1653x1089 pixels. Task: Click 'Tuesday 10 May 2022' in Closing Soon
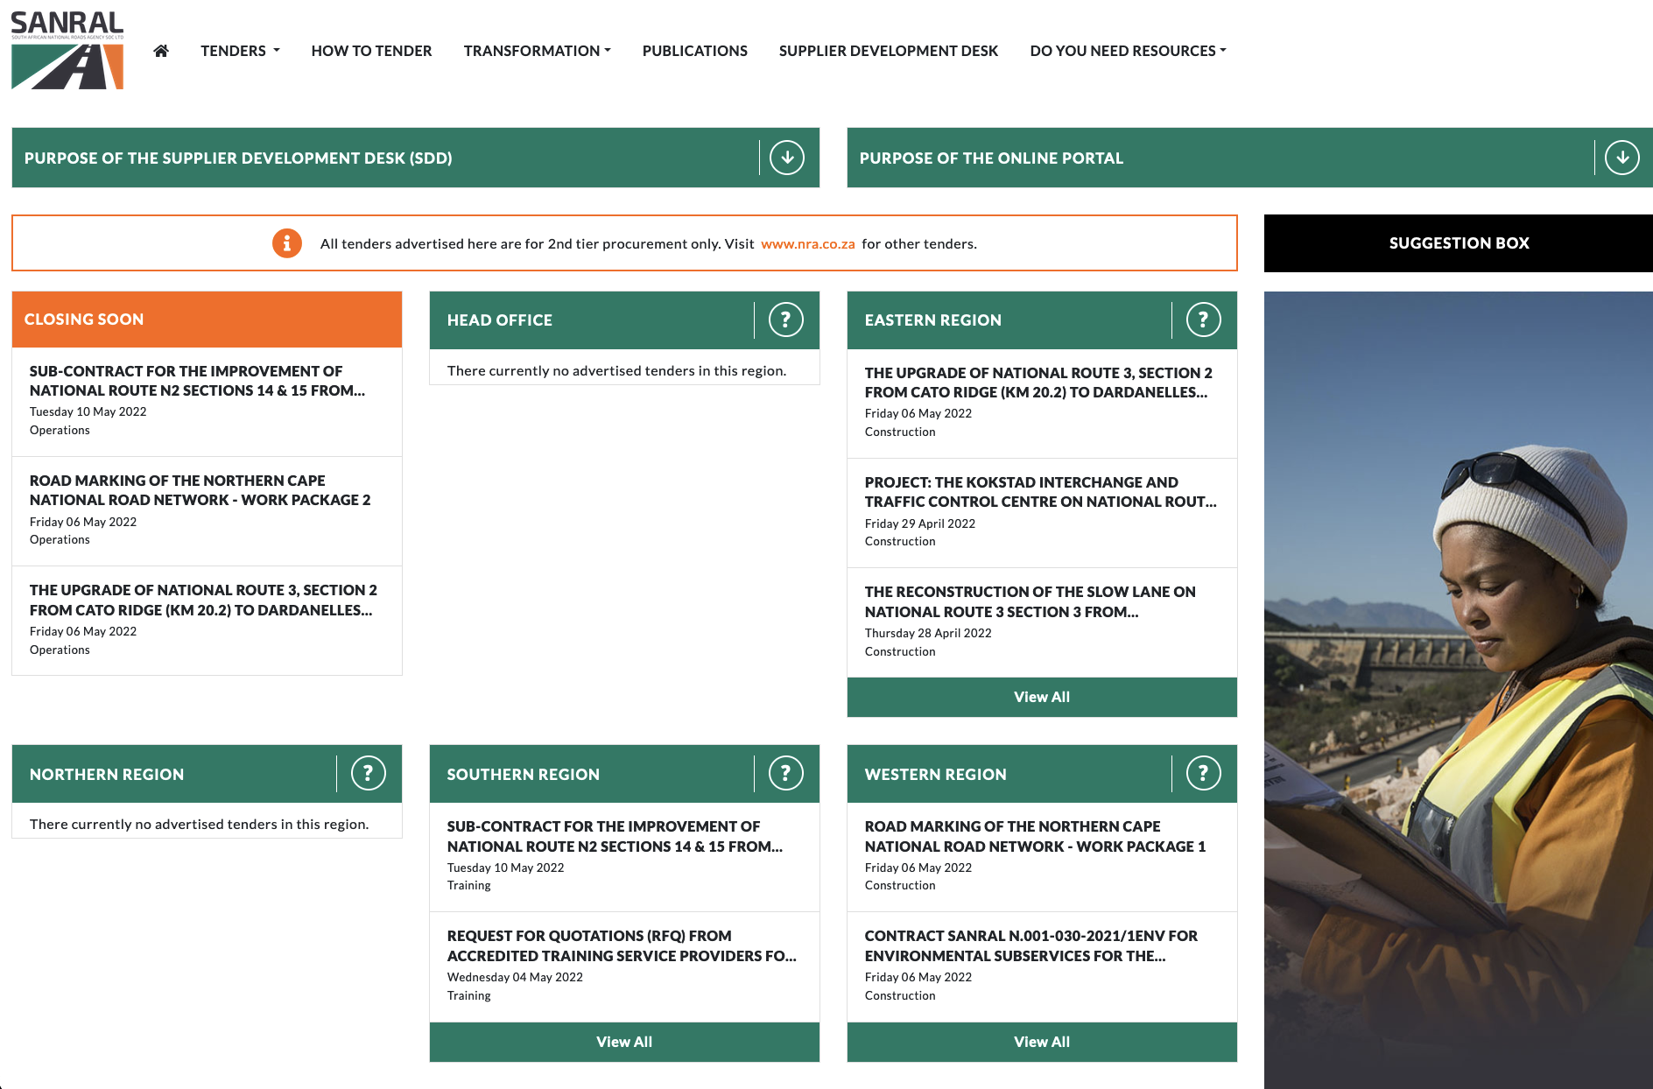[88, 411]
